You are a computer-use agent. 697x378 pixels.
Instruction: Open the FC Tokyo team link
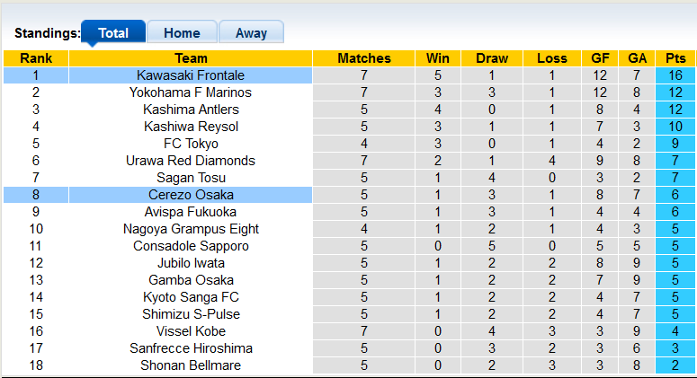(191, 144)
